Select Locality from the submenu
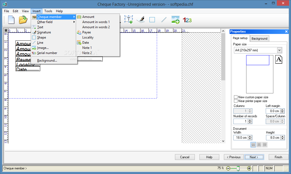Image resolution: width=291 pixels, height=174 pixels. coord(98,37)
